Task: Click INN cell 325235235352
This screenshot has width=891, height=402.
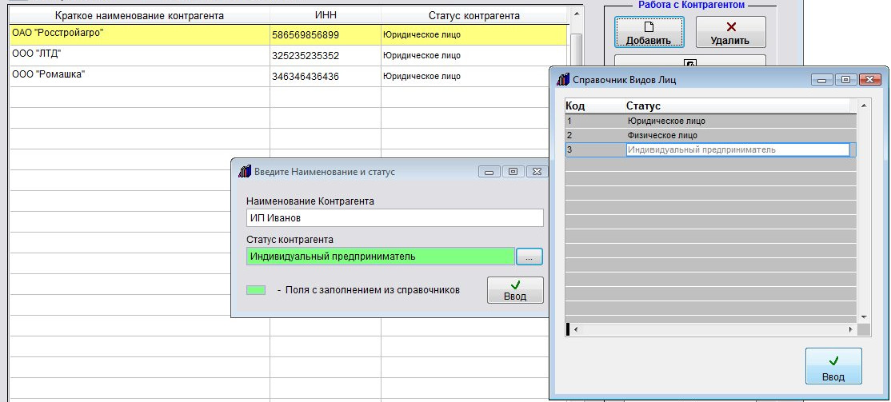Action: click(x=326, y=56)
